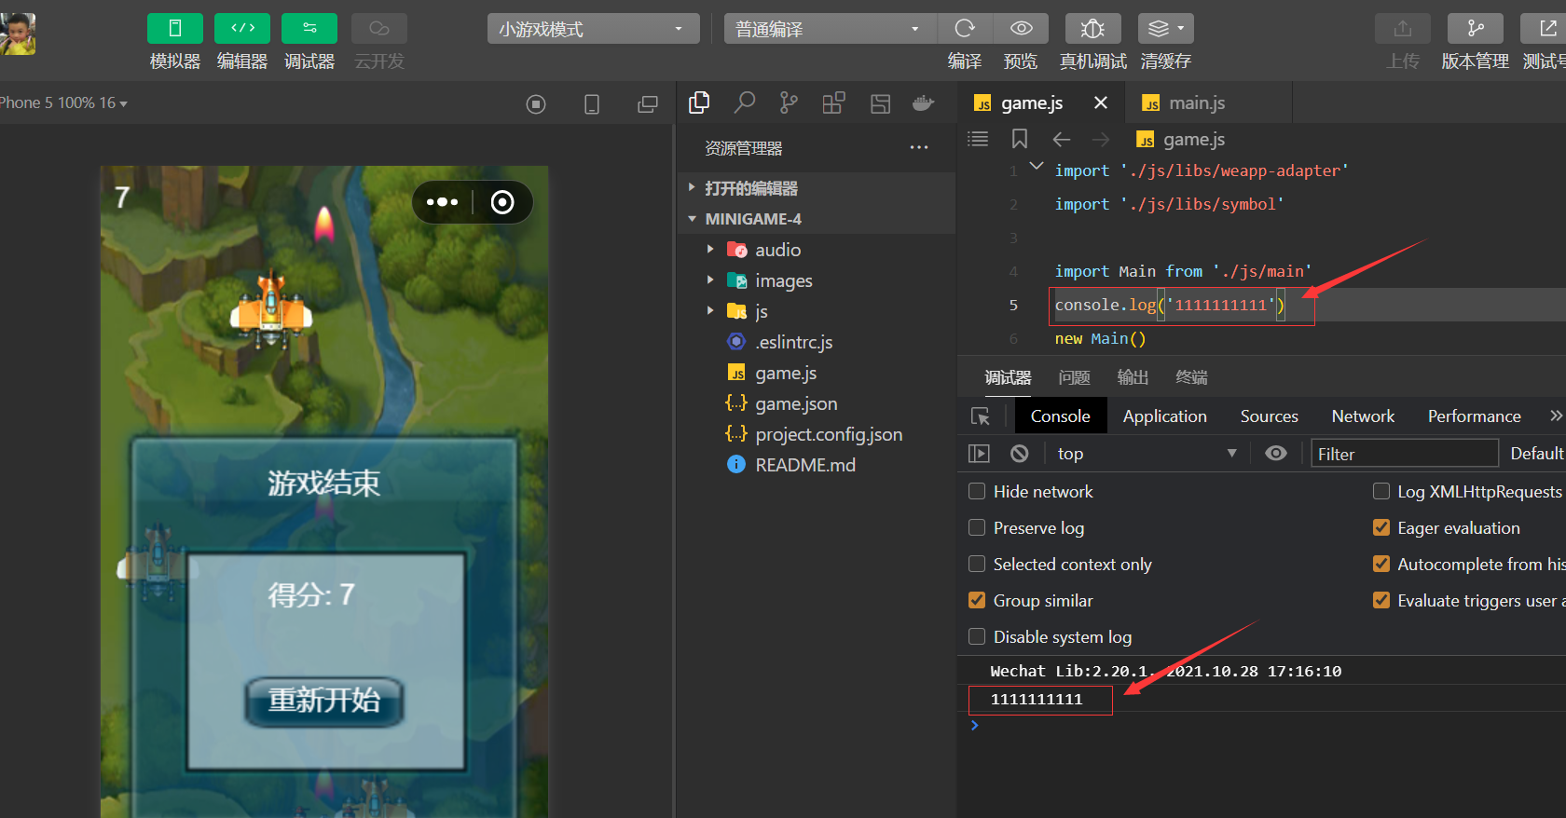This screenshot has width=1566, height=818.
Task: Switch to the Application tab
Action: pyautogui.click(x=1164, y=416)
